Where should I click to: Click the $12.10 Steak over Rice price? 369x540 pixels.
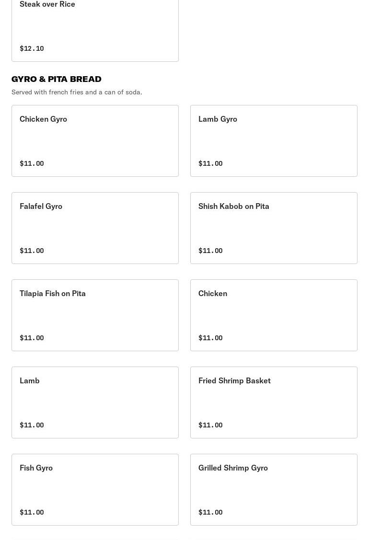coord(32,48)
